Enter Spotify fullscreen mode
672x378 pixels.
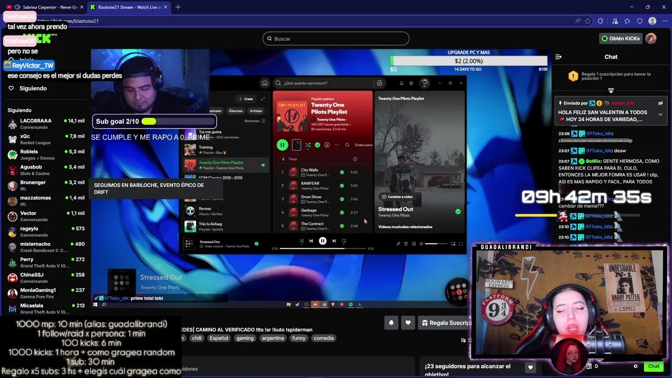click(461, 244)
